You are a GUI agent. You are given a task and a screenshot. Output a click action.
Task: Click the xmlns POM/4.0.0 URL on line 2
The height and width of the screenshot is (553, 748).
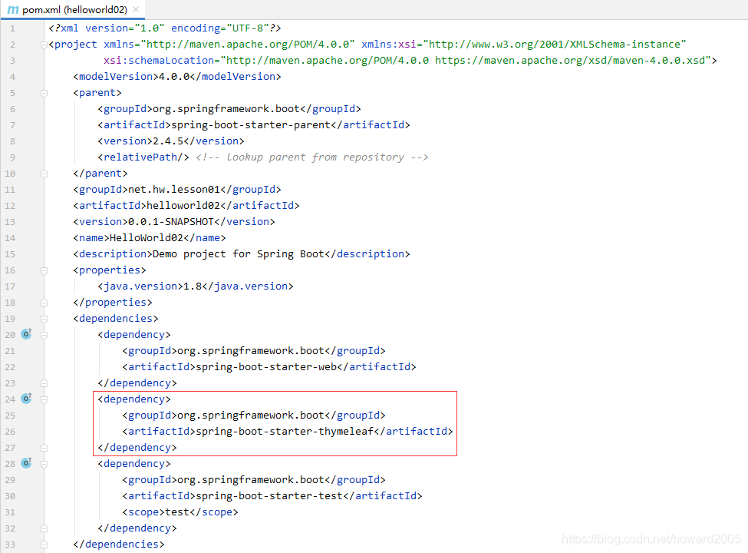(248, 45)
